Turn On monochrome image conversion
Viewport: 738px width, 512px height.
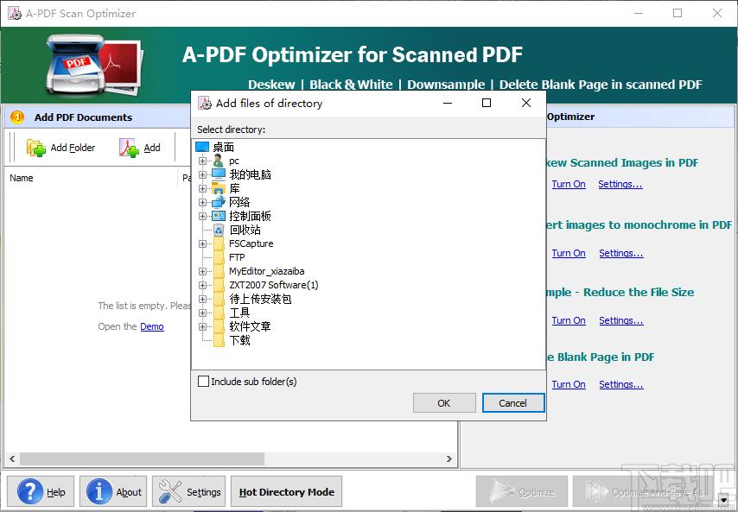point(569,253)
